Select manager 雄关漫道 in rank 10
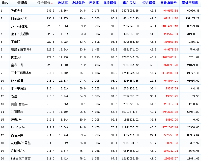The image size is (201, 161). click(17, 81)
